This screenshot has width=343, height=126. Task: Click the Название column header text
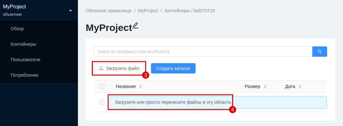[126, 87]
